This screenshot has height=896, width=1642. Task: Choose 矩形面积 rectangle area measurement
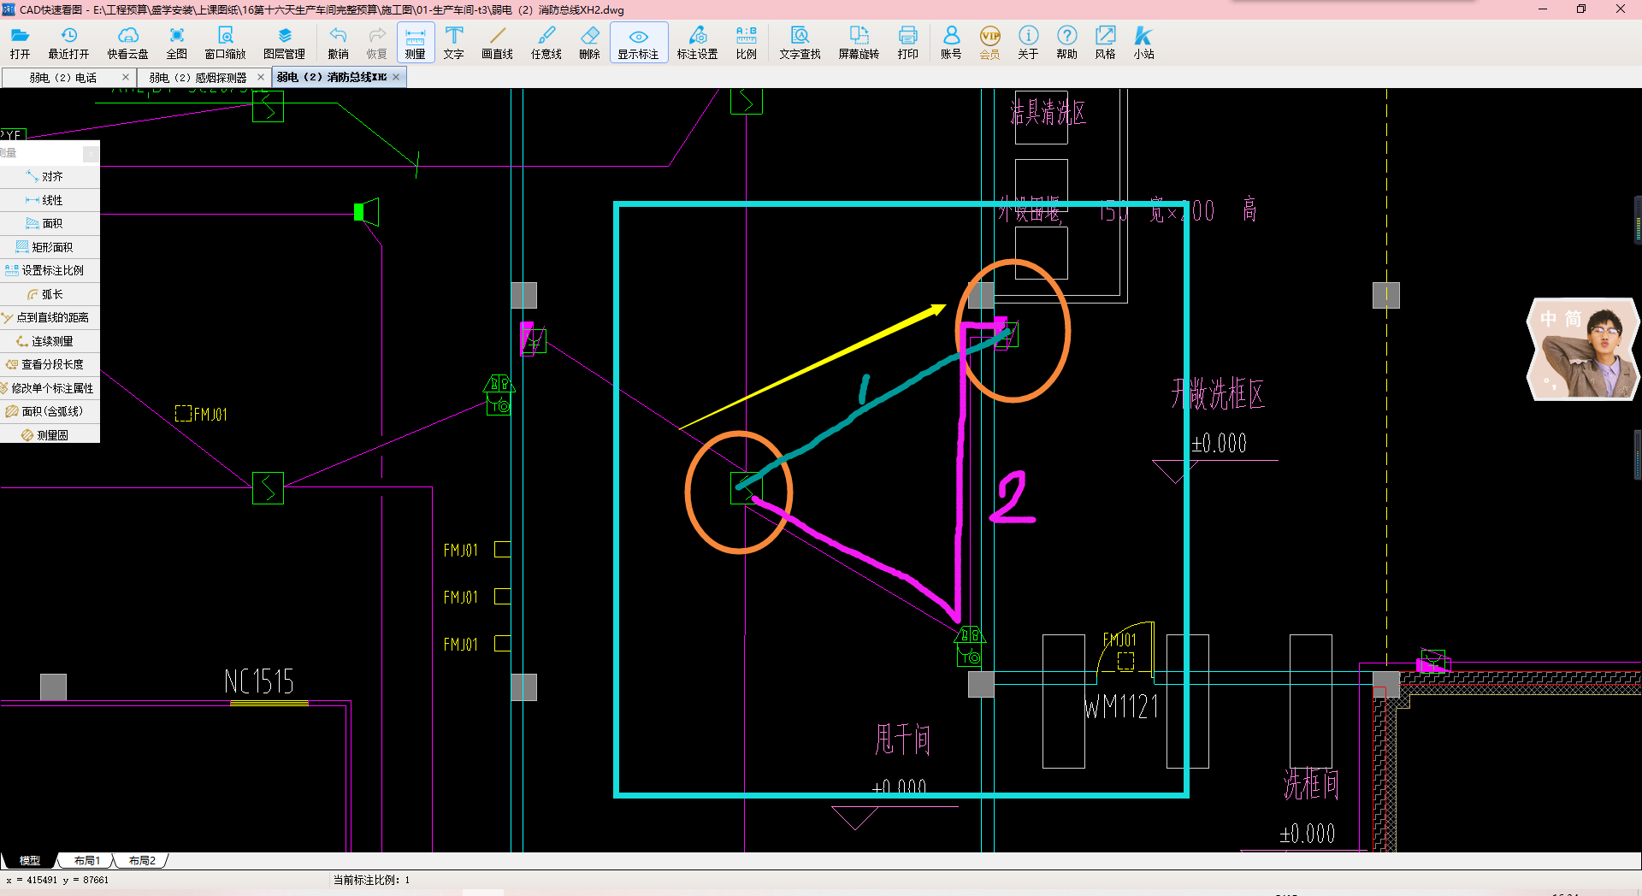pos(50,247)
